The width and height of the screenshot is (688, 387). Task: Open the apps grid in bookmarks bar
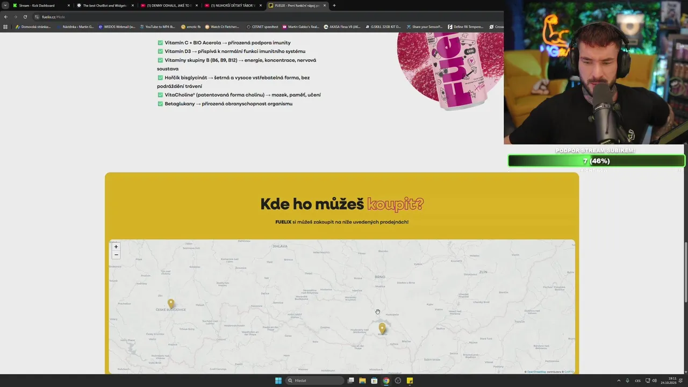pyautogui.click(x=5, y=26)
